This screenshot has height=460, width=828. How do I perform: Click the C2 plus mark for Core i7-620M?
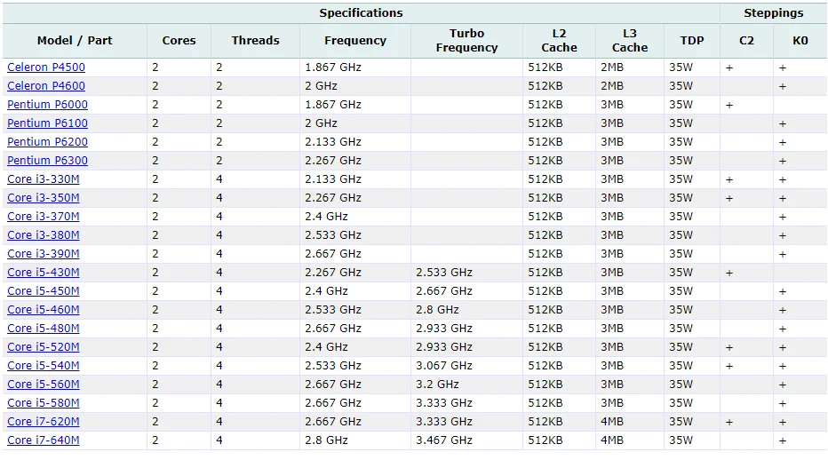point(729,423)
